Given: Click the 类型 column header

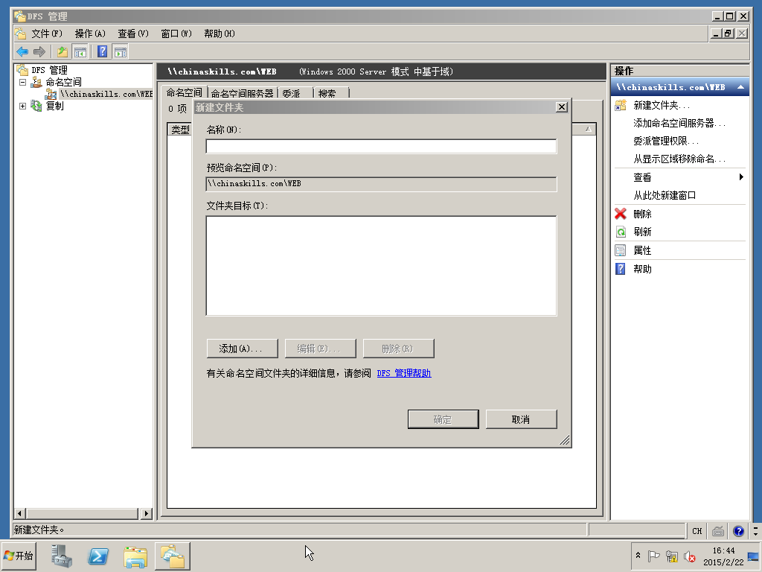Looking at the screenshot, I should point(180,130).
